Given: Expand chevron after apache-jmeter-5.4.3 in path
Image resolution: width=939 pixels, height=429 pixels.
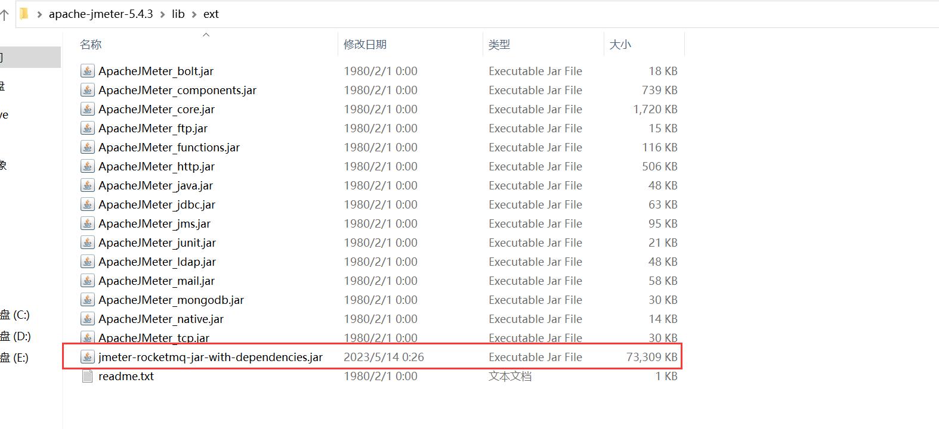Looking at the screenshot, I should (x=163, y=14).
